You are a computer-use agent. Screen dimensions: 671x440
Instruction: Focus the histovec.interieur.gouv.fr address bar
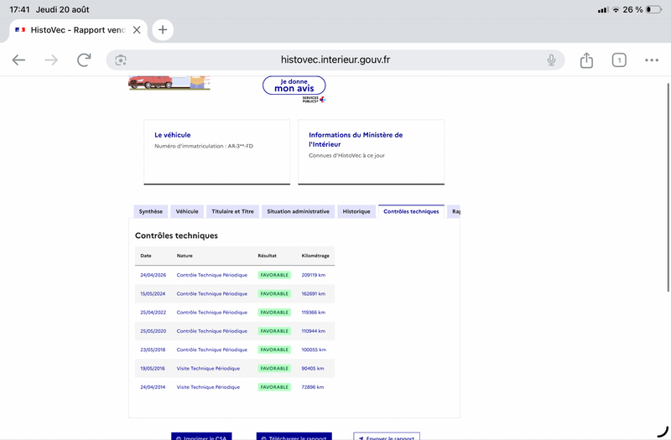click(335, 60)
